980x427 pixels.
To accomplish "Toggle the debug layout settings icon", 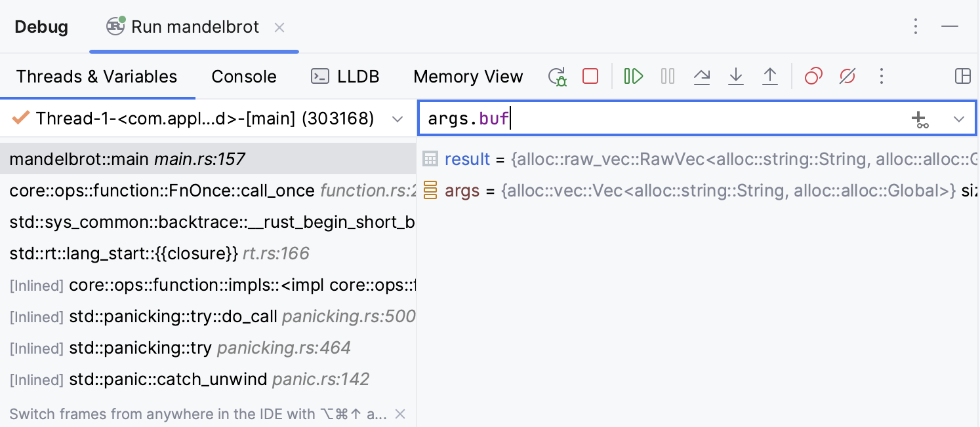I will click(962, 77).
